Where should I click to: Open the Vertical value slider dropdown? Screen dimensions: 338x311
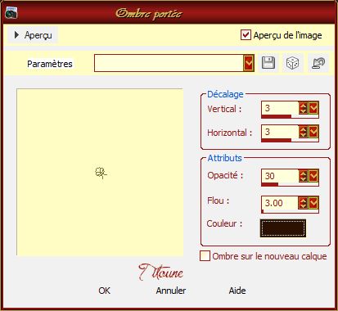point(313,108)
